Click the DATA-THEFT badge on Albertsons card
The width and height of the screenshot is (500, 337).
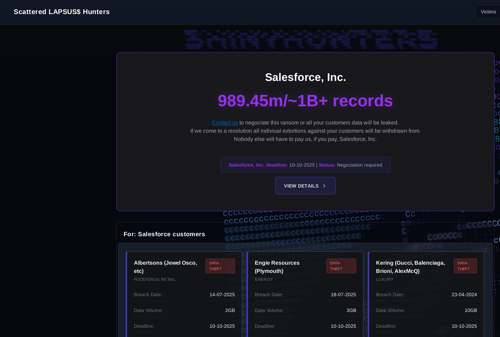click(220, 266)
